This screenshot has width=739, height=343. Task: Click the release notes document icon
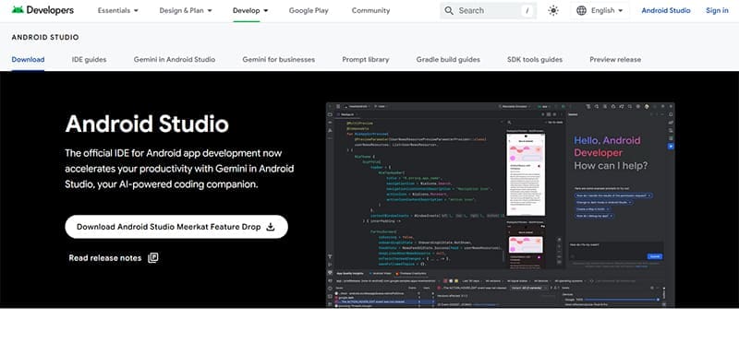coord(153,258)
